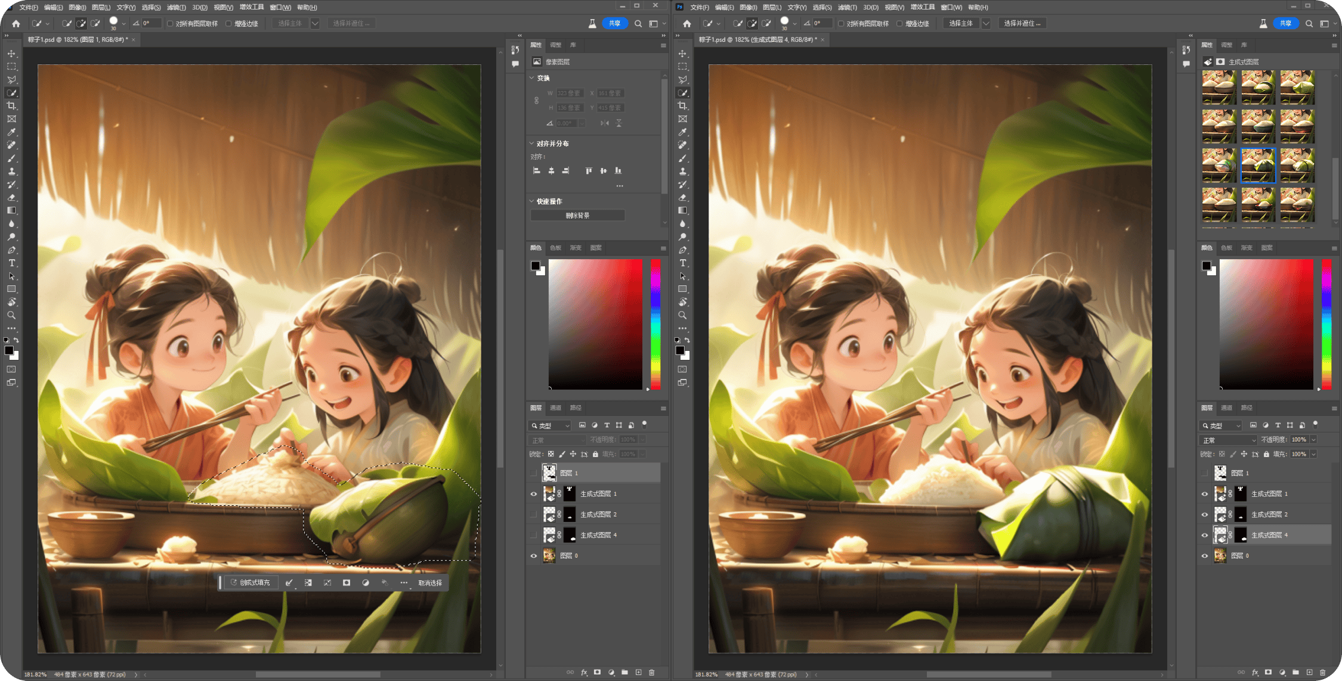
Task: Choose the Gradient tool in left window
Action: click(x=11, y=211)
